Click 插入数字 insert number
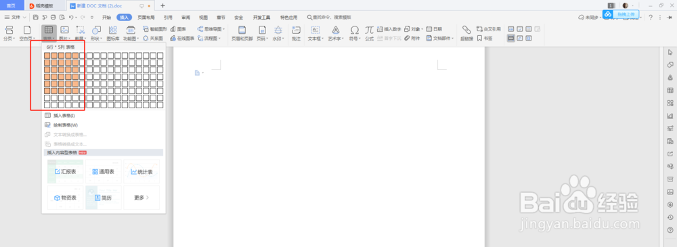The height and width of the screenshot is (247, 677). pos(389,29)
